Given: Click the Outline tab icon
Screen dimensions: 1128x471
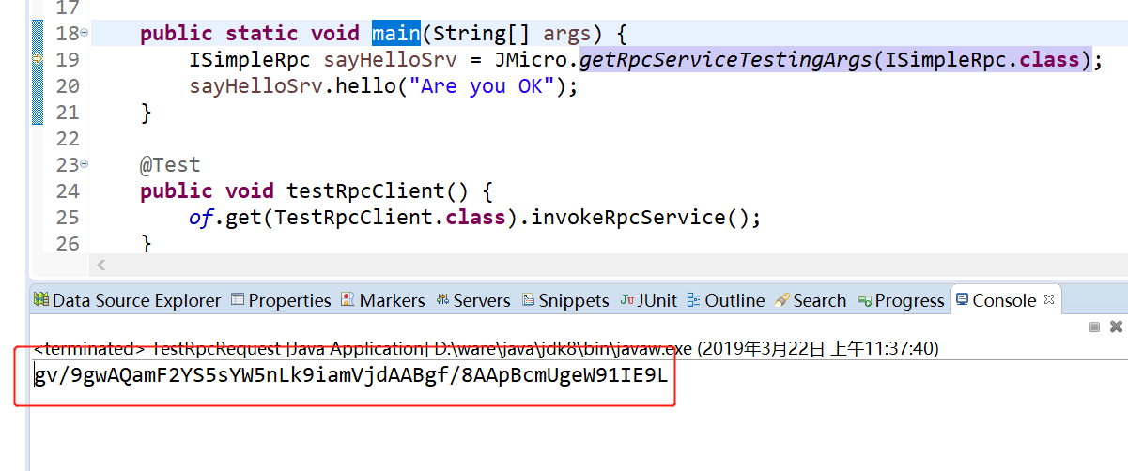Looking at the screenshot, I should click(694, 300).
